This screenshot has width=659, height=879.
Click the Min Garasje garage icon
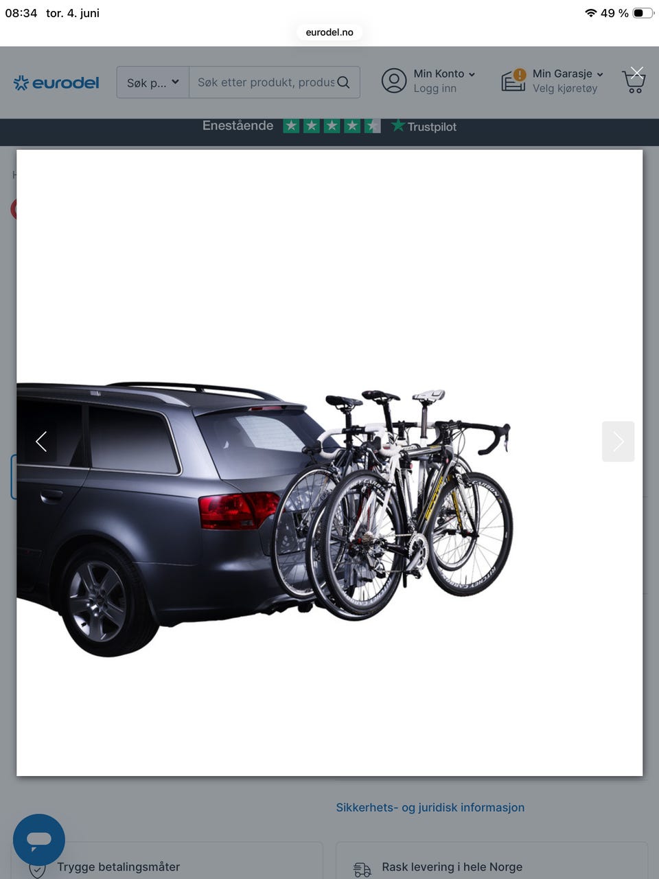[x=513, y=80]
